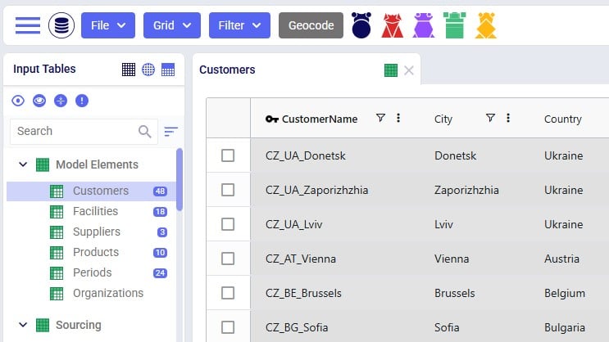Switch to globe map view icon

tap(148, 70)
